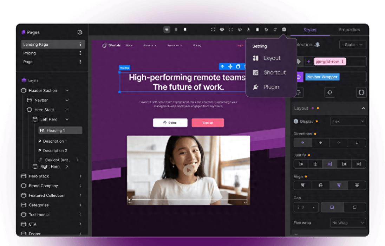
Task: Choose the first Align option (start)
Action: (x=303, y=185)
